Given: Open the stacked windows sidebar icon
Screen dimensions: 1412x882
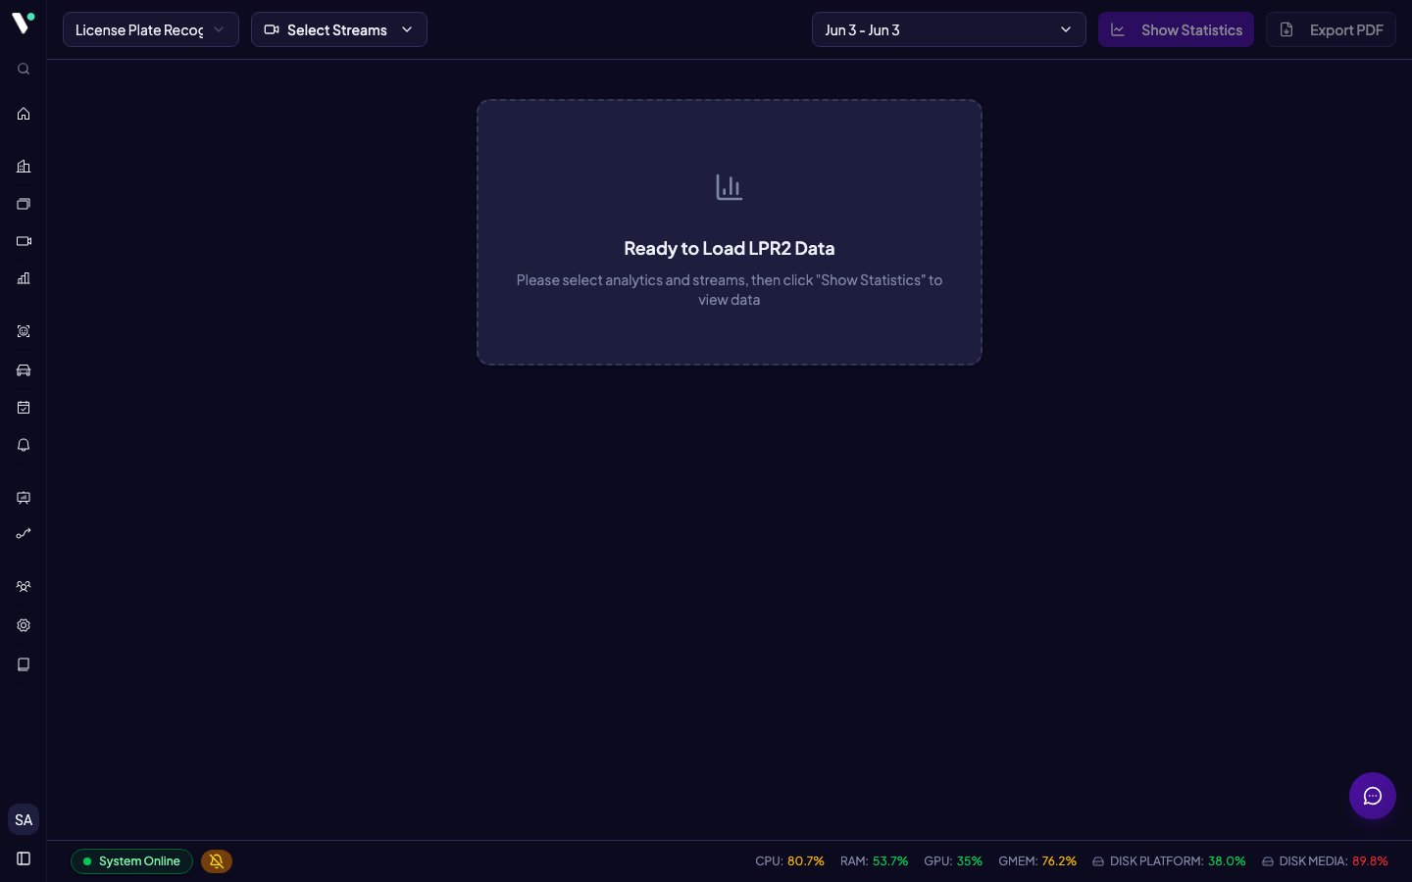Looking at the screenshot, I should [24, 204].
